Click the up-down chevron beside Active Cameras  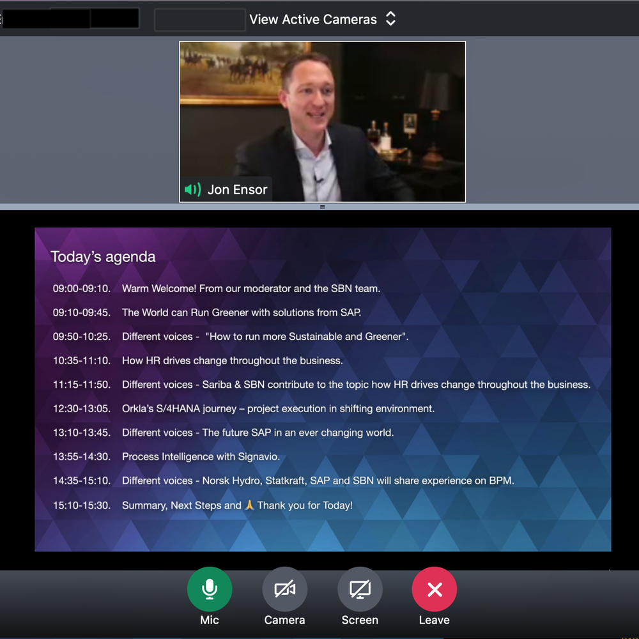[x=390, y=19]
